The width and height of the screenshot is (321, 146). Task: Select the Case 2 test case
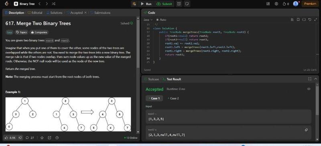[173, 98]
